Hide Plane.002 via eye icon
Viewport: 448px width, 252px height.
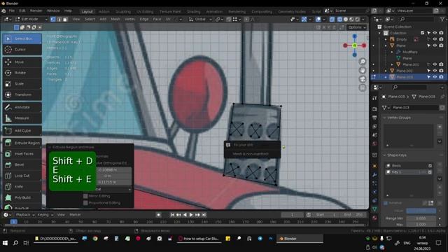point(435,71)
